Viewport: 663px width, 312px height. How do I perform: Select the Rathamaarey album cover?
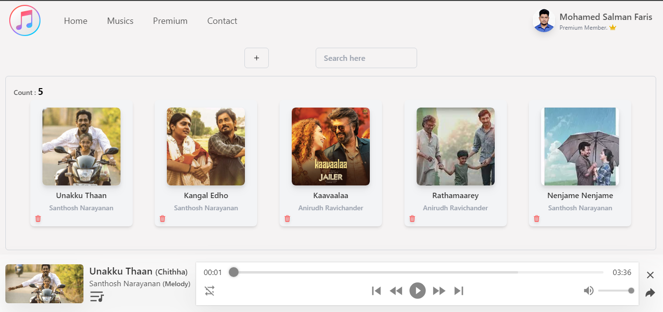(x=456, y=147)
